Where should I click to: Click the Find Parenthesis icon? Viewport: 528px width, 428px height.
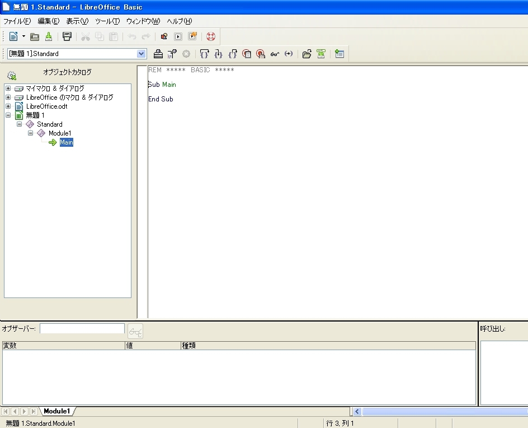point(289,54)
